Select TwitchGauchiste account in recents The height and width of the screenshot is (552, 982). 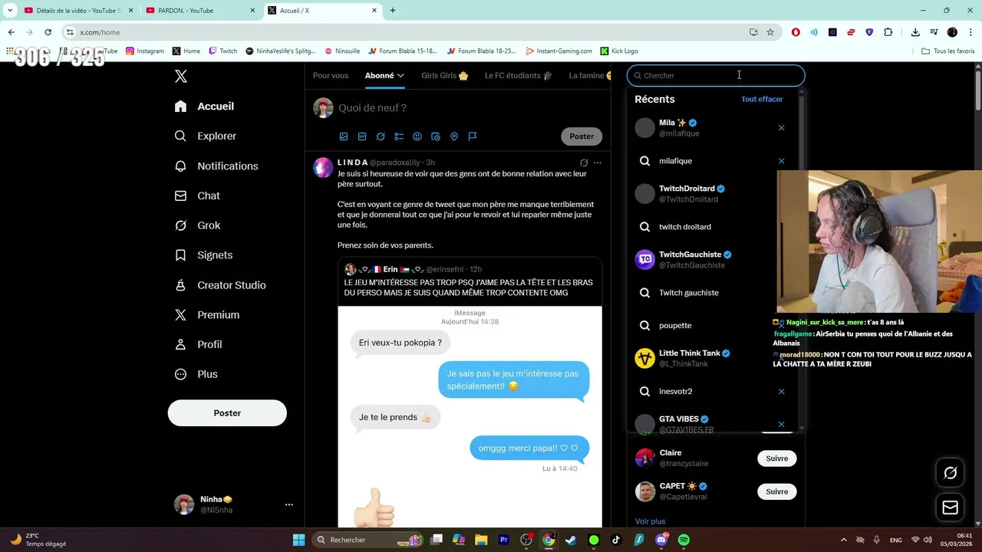712,260
